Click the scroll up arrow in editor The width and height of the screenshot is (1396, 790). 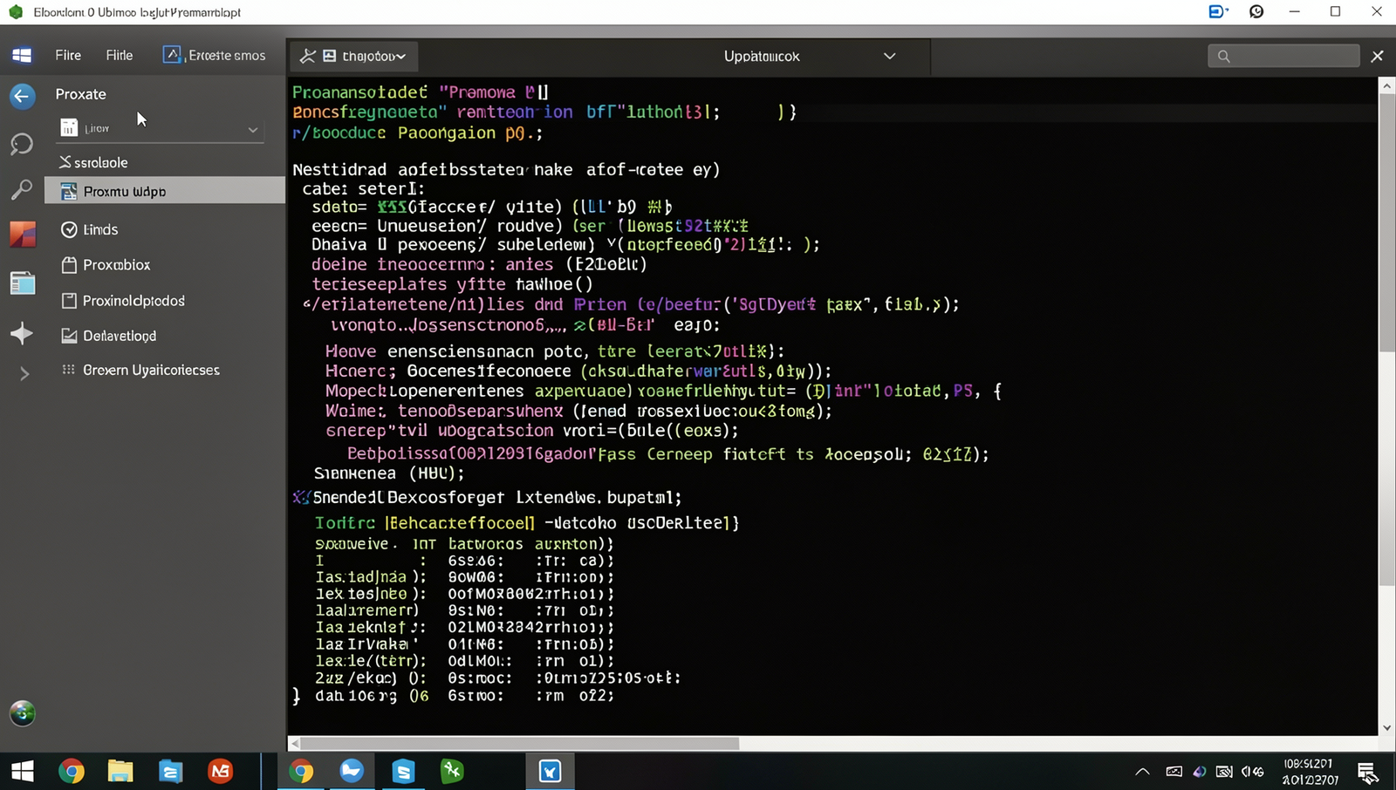pos(1386,85)
